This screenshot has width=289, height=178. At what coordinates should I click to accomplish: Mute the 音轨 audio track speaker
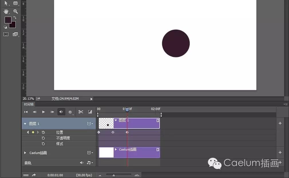point(81,162)
